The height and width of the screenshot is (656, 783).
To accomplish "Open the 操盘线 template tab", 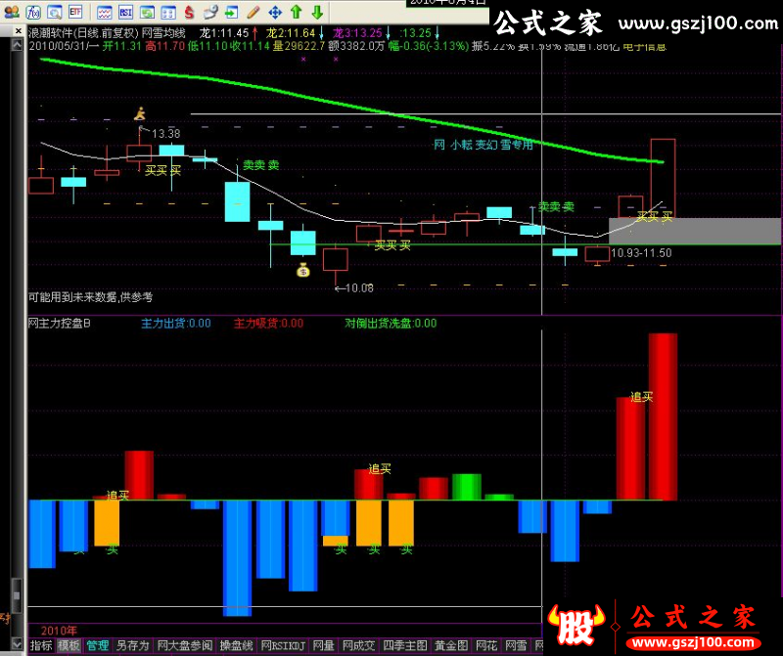I will point(236,645).
